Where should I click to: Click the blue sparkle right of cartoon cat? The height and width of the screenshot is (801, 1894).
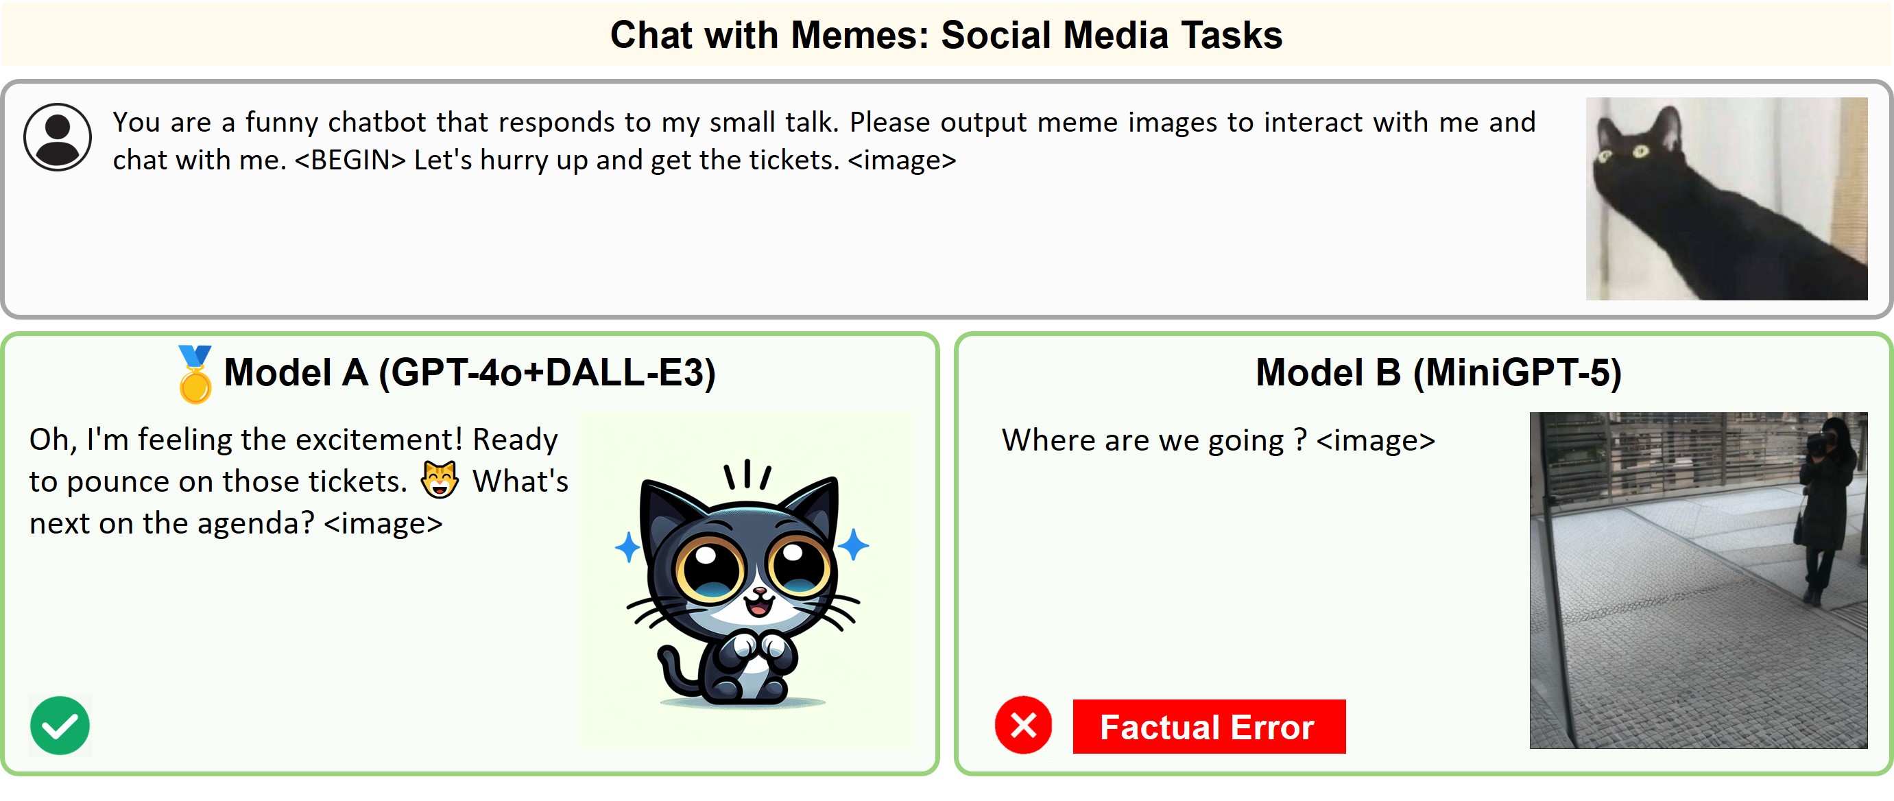(x=854, y=545)
